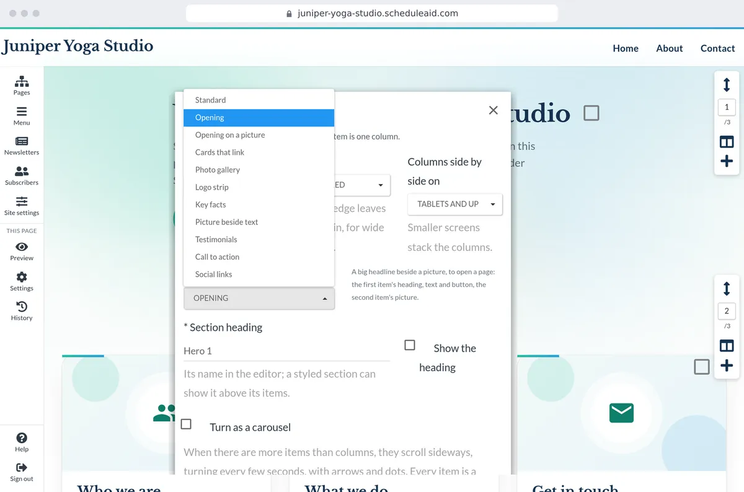The height and width of the screenshot is (492, 744).
Task: Choose Logo strip option
Action: coord(259,187)
